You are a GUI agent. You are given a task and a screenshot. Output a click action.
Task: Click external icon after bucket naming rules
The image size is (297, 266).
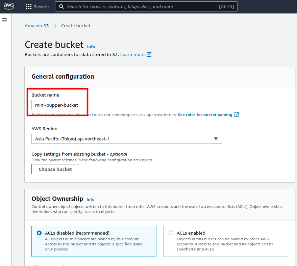click(x=237, y=115)
